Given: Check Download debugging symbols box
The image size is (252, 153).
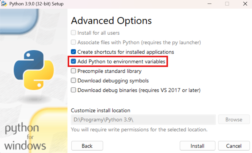Looking at the screenshot, I should (74, 81).
